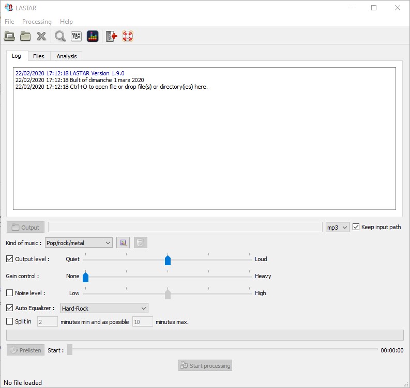Viewport: 410px width, 388px height.
Task: Click the progress bar area
Action: (x=205, y=335)
